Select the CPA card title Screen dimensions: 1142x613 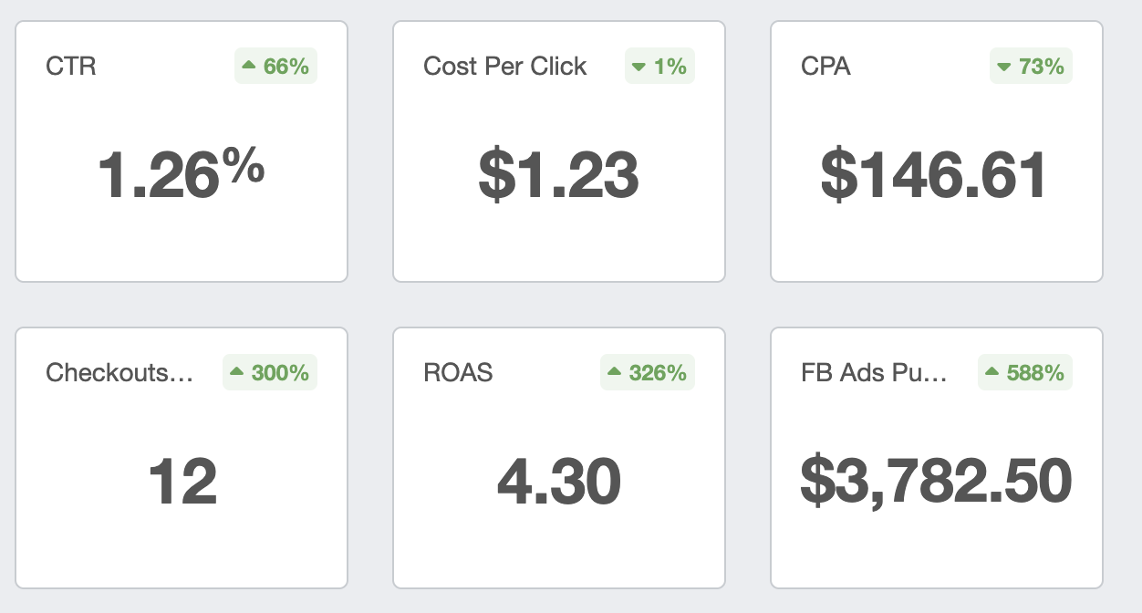click(826, 67)
